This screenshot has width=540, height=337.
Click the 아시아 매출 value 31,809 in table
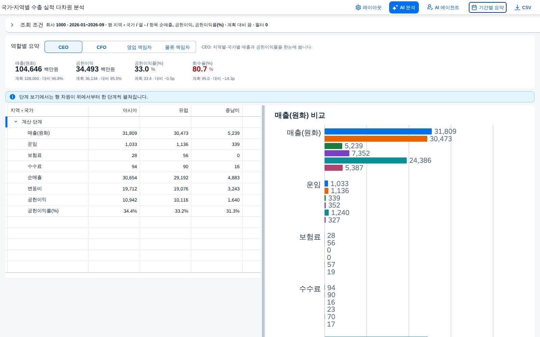point(130,133)
